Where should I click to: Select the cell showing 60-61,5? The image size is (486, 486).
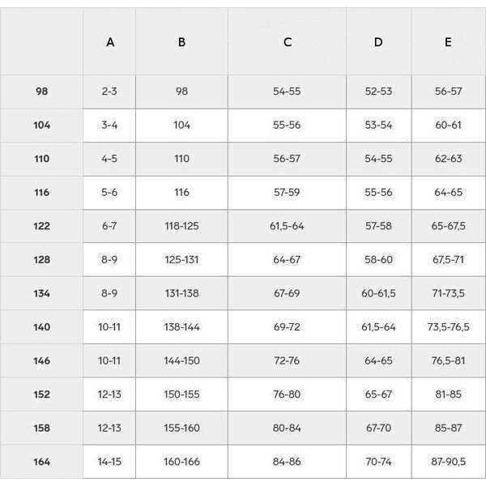pyautogui.click(x=379, y=293)
